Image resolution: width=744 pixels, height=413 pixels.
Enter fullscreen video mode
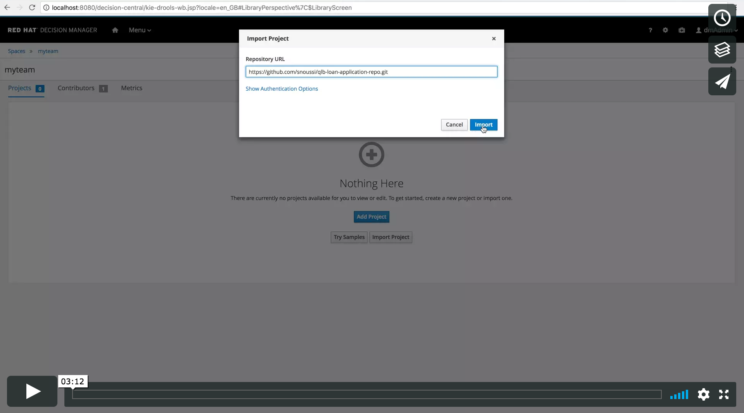[723, 394]
